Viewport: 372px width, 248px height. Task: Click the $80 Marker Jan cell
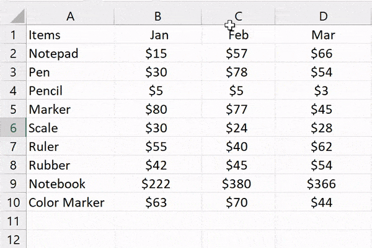tap(158, 109)
